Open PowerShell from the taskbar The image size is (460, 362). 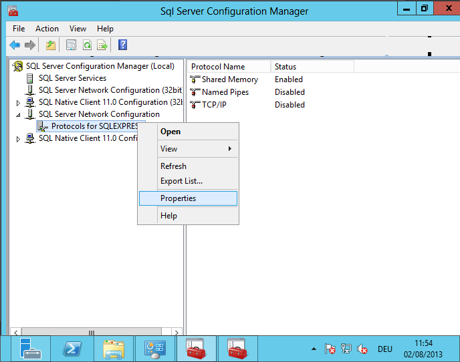point(72,349)
